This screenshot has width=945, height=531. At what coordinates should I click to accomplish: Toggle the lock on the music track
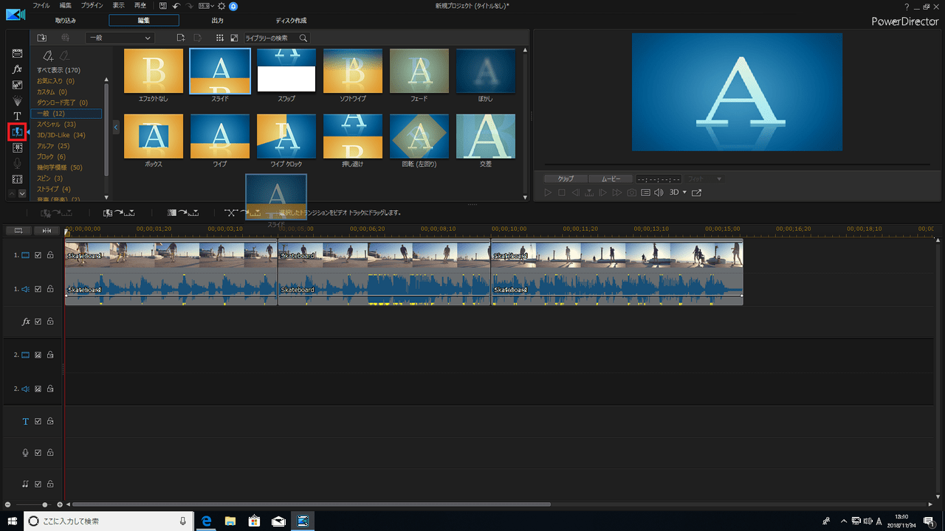click(x=50, y=484)
